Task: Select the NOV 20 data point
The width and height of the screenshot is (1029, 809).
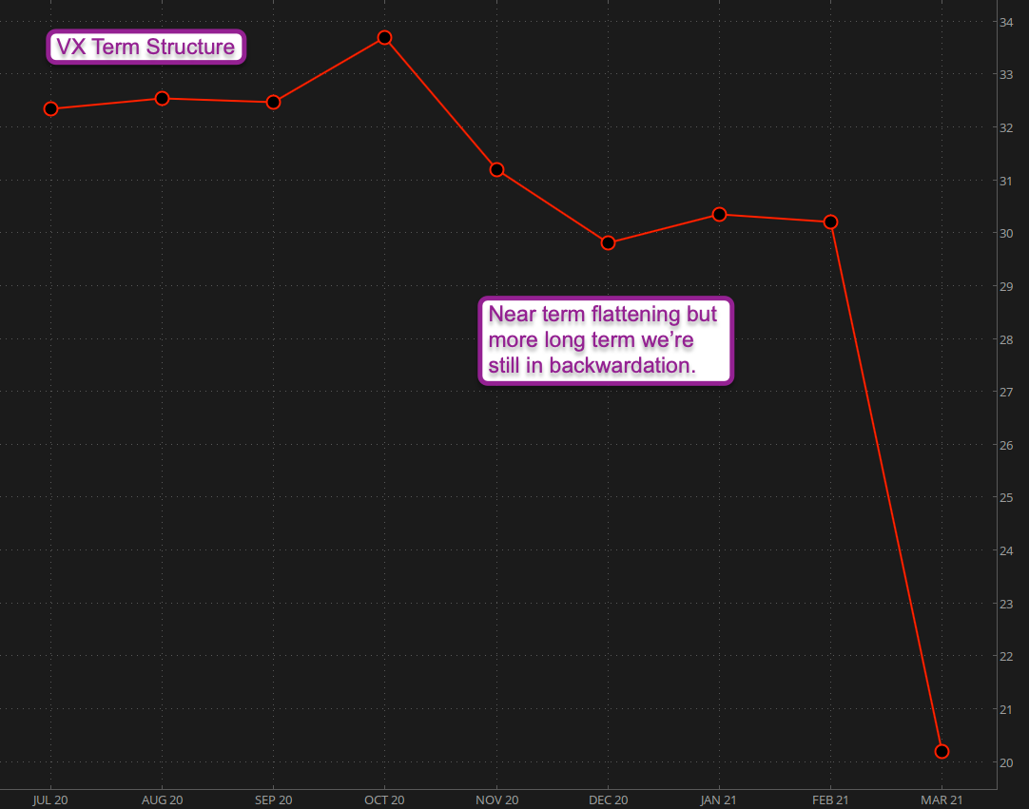Action: [496, 170]
